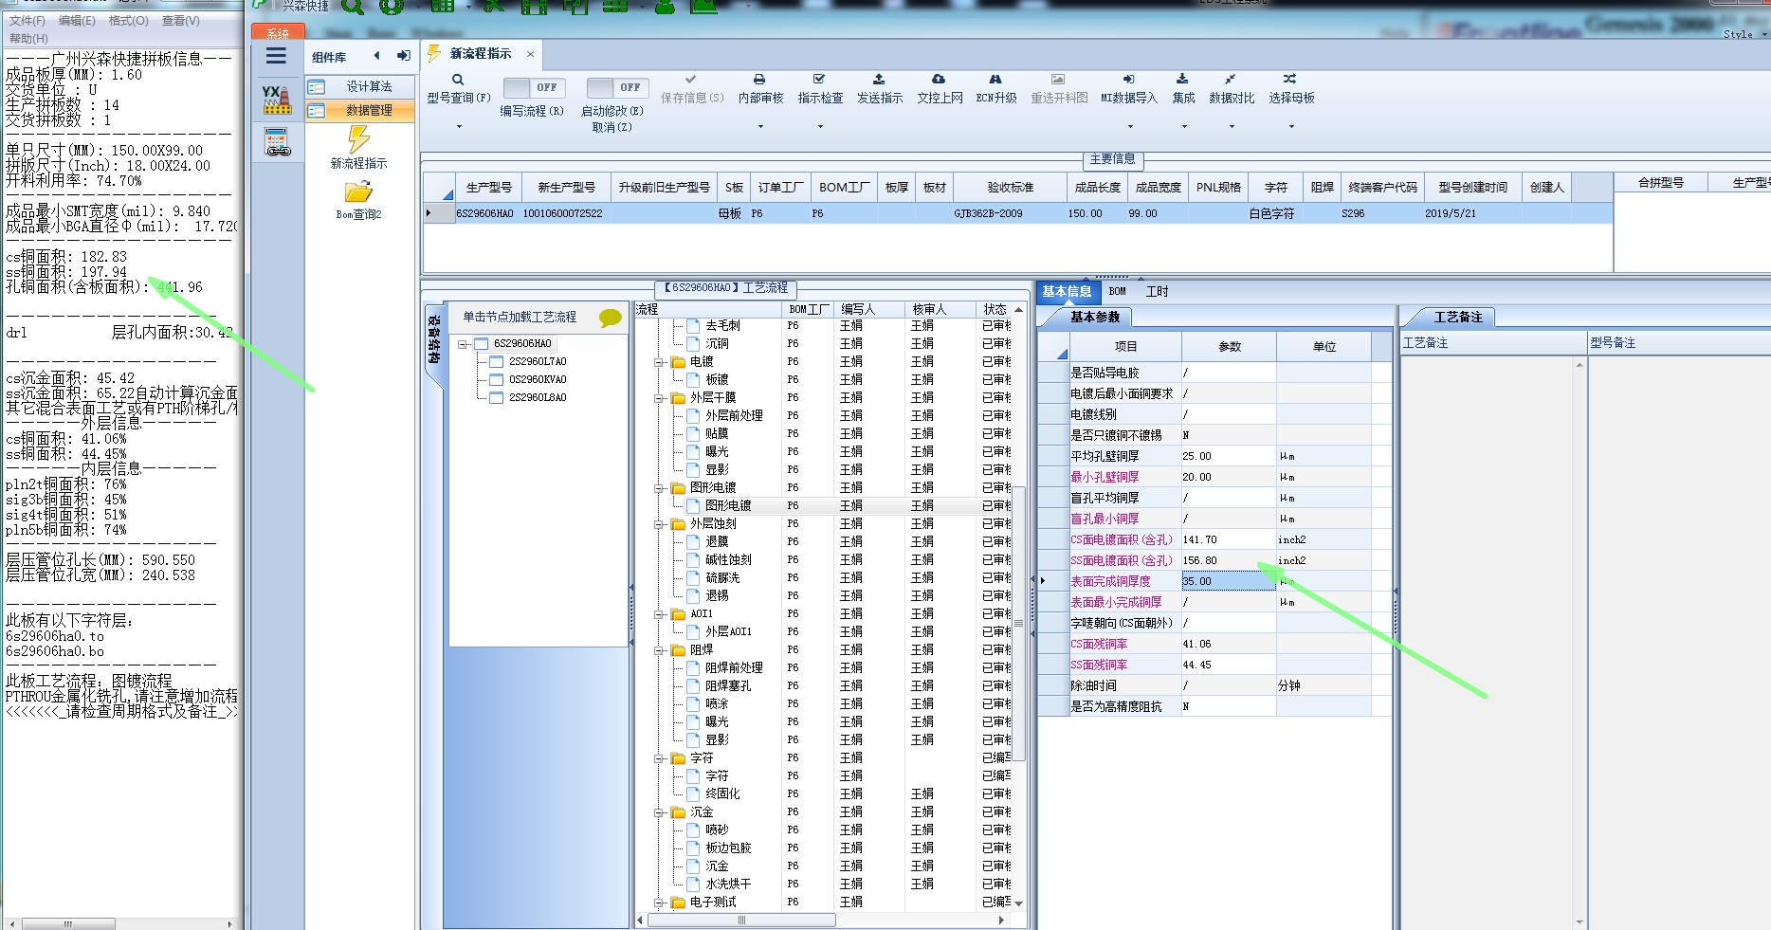Viewport: 1771px width, 930px height.
Task: Open the 帮助(H) menu in Notepad
Action: pyautogui.click(x=28, y=38)
